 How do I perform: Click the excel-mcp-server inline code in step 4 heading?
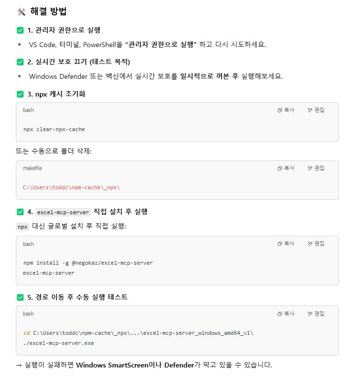pos(63,212)
